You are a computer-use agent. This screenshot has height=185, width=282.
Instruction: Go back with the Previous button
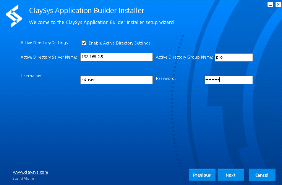202,175
